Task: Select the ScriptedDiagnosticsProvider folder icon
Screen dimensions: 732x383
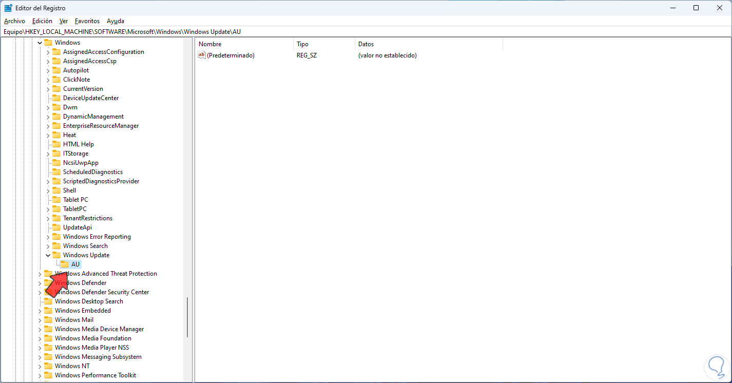Action: (x=56, y=181)
